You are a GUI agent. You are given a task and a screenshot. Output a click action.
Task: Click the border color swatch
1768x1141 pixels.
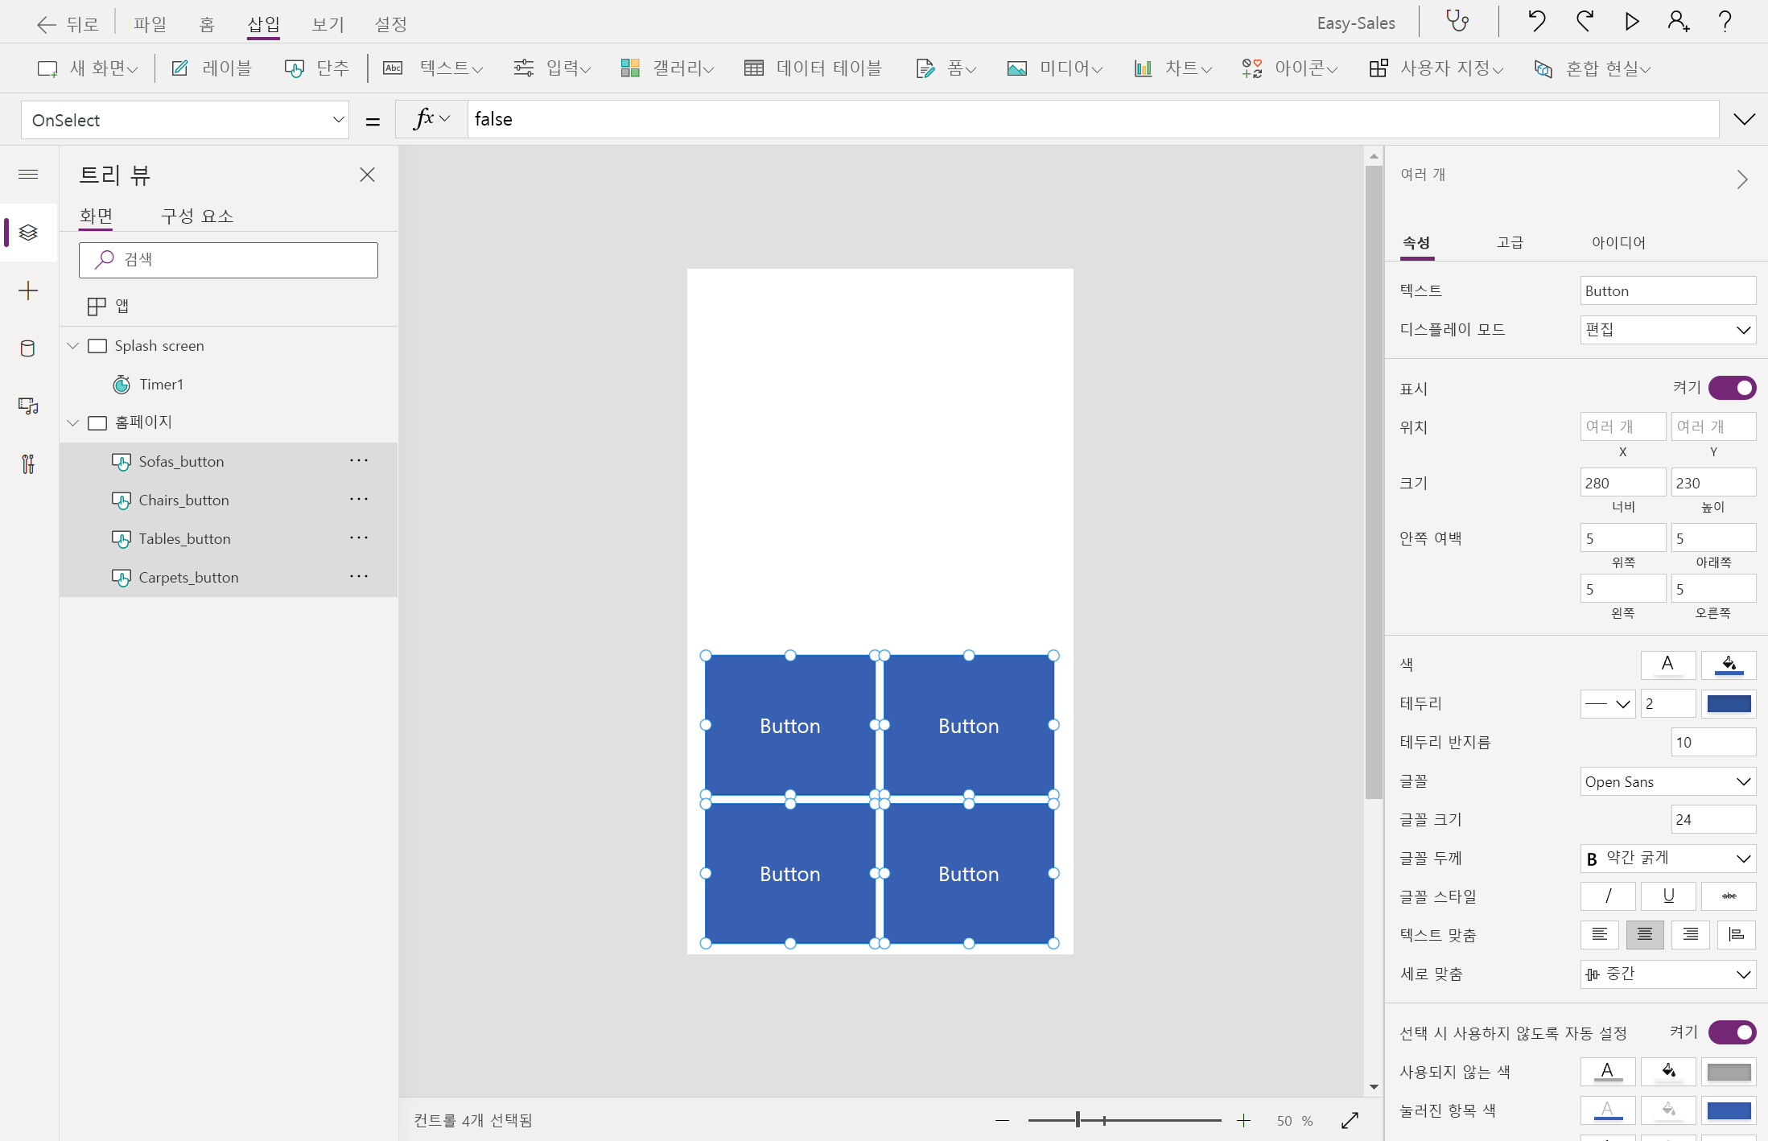tap(1729, 704)
